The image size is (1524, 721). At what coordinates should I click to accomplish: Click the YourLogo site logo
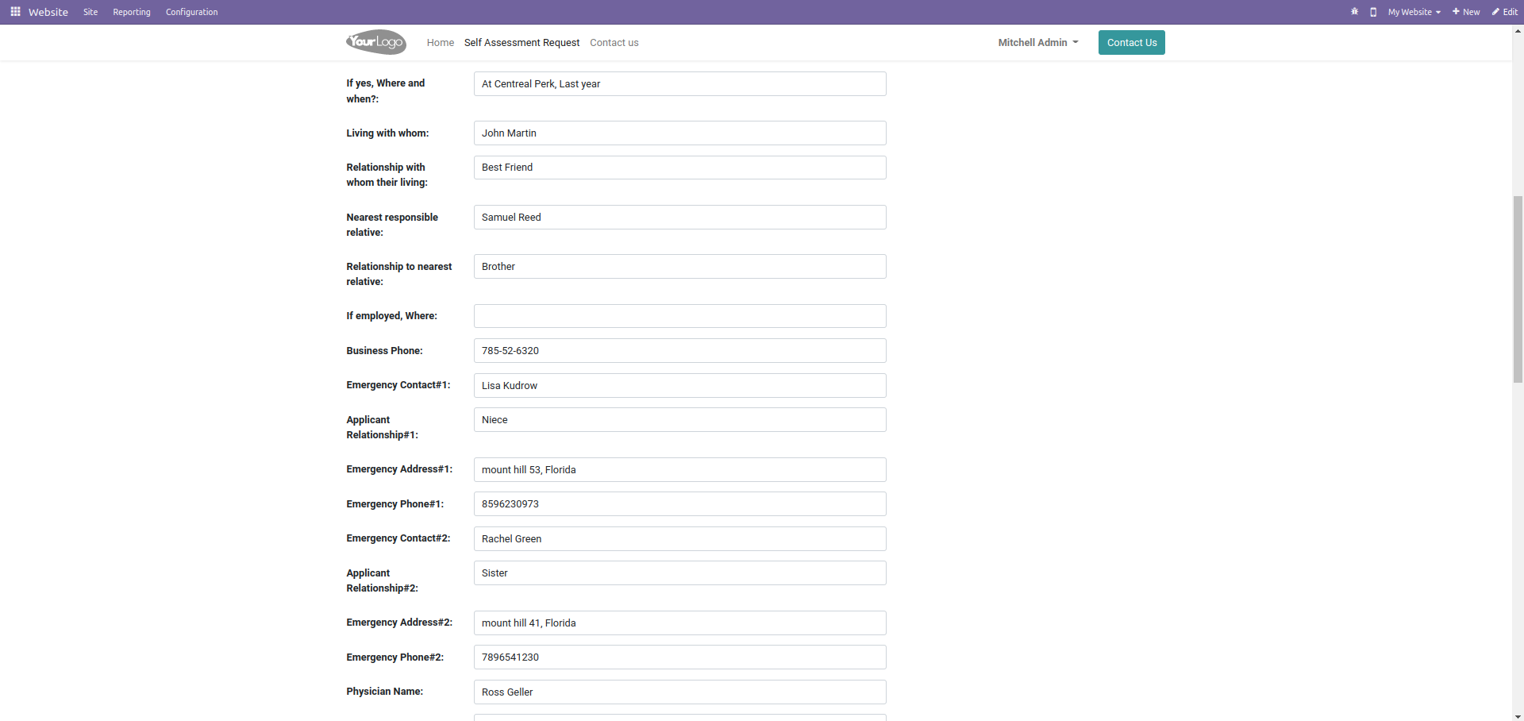click(x=376, y=42)
